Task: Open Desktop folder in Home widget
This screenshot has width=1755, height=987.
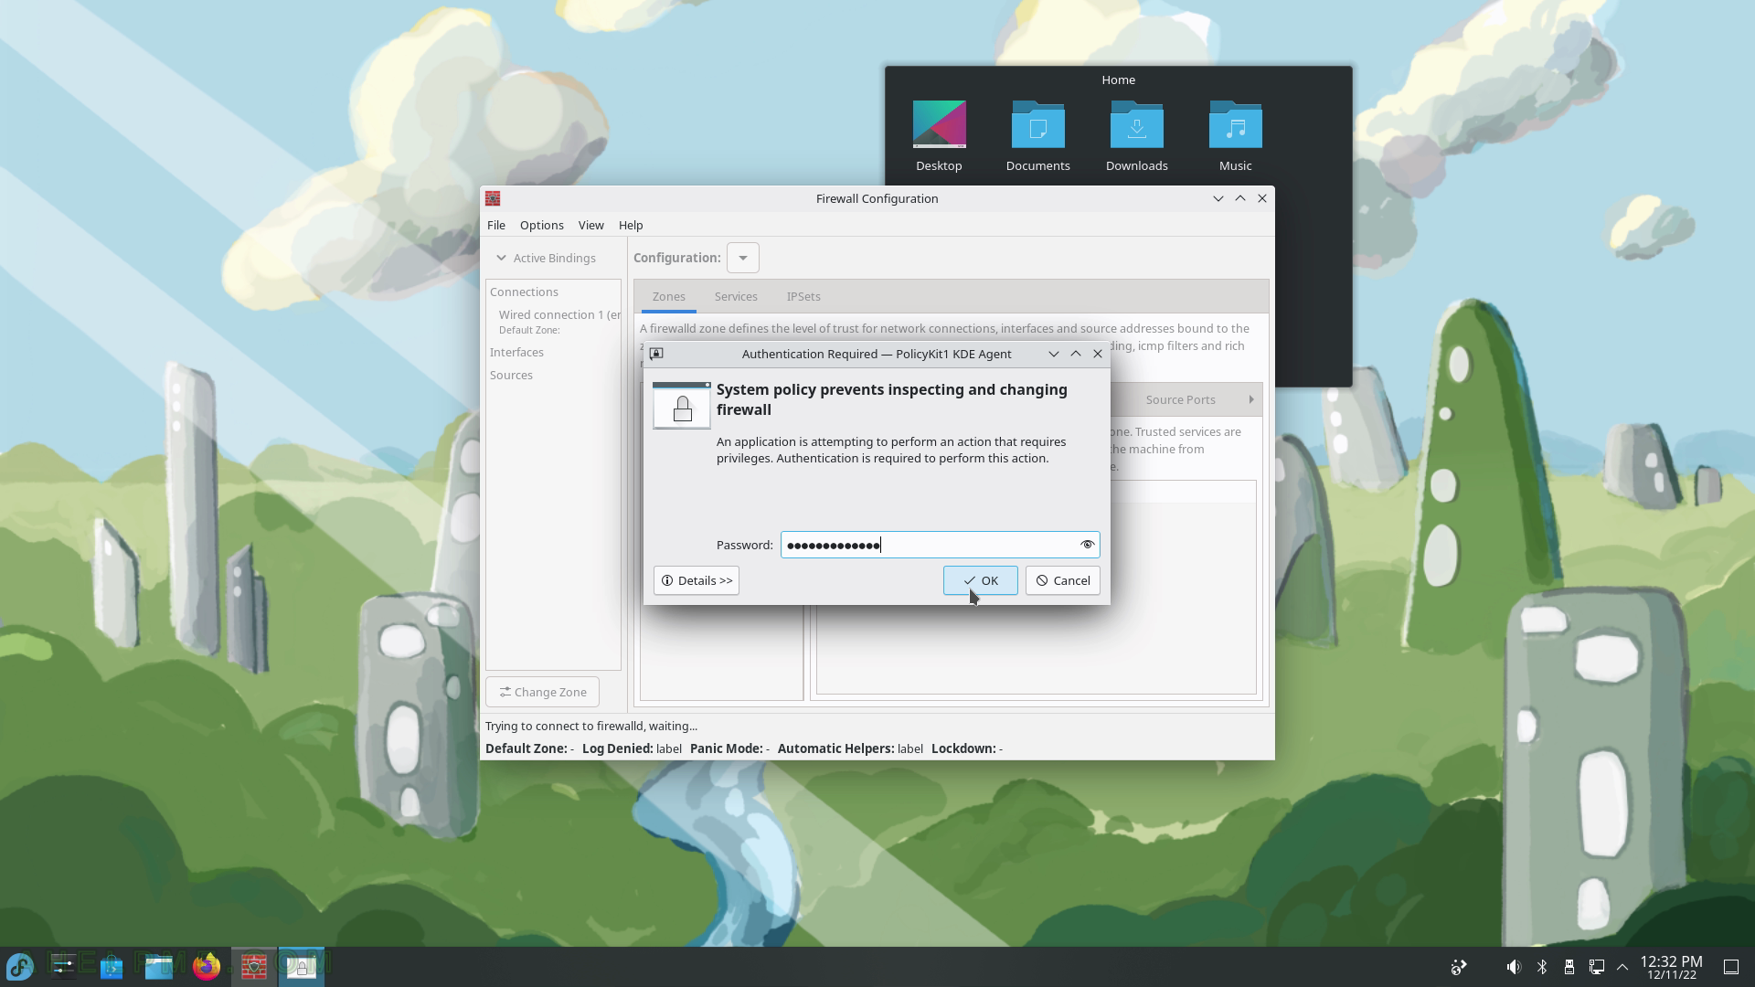Action: (939, 136)
